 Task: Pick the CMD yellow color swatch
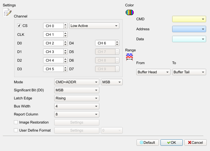189,19
